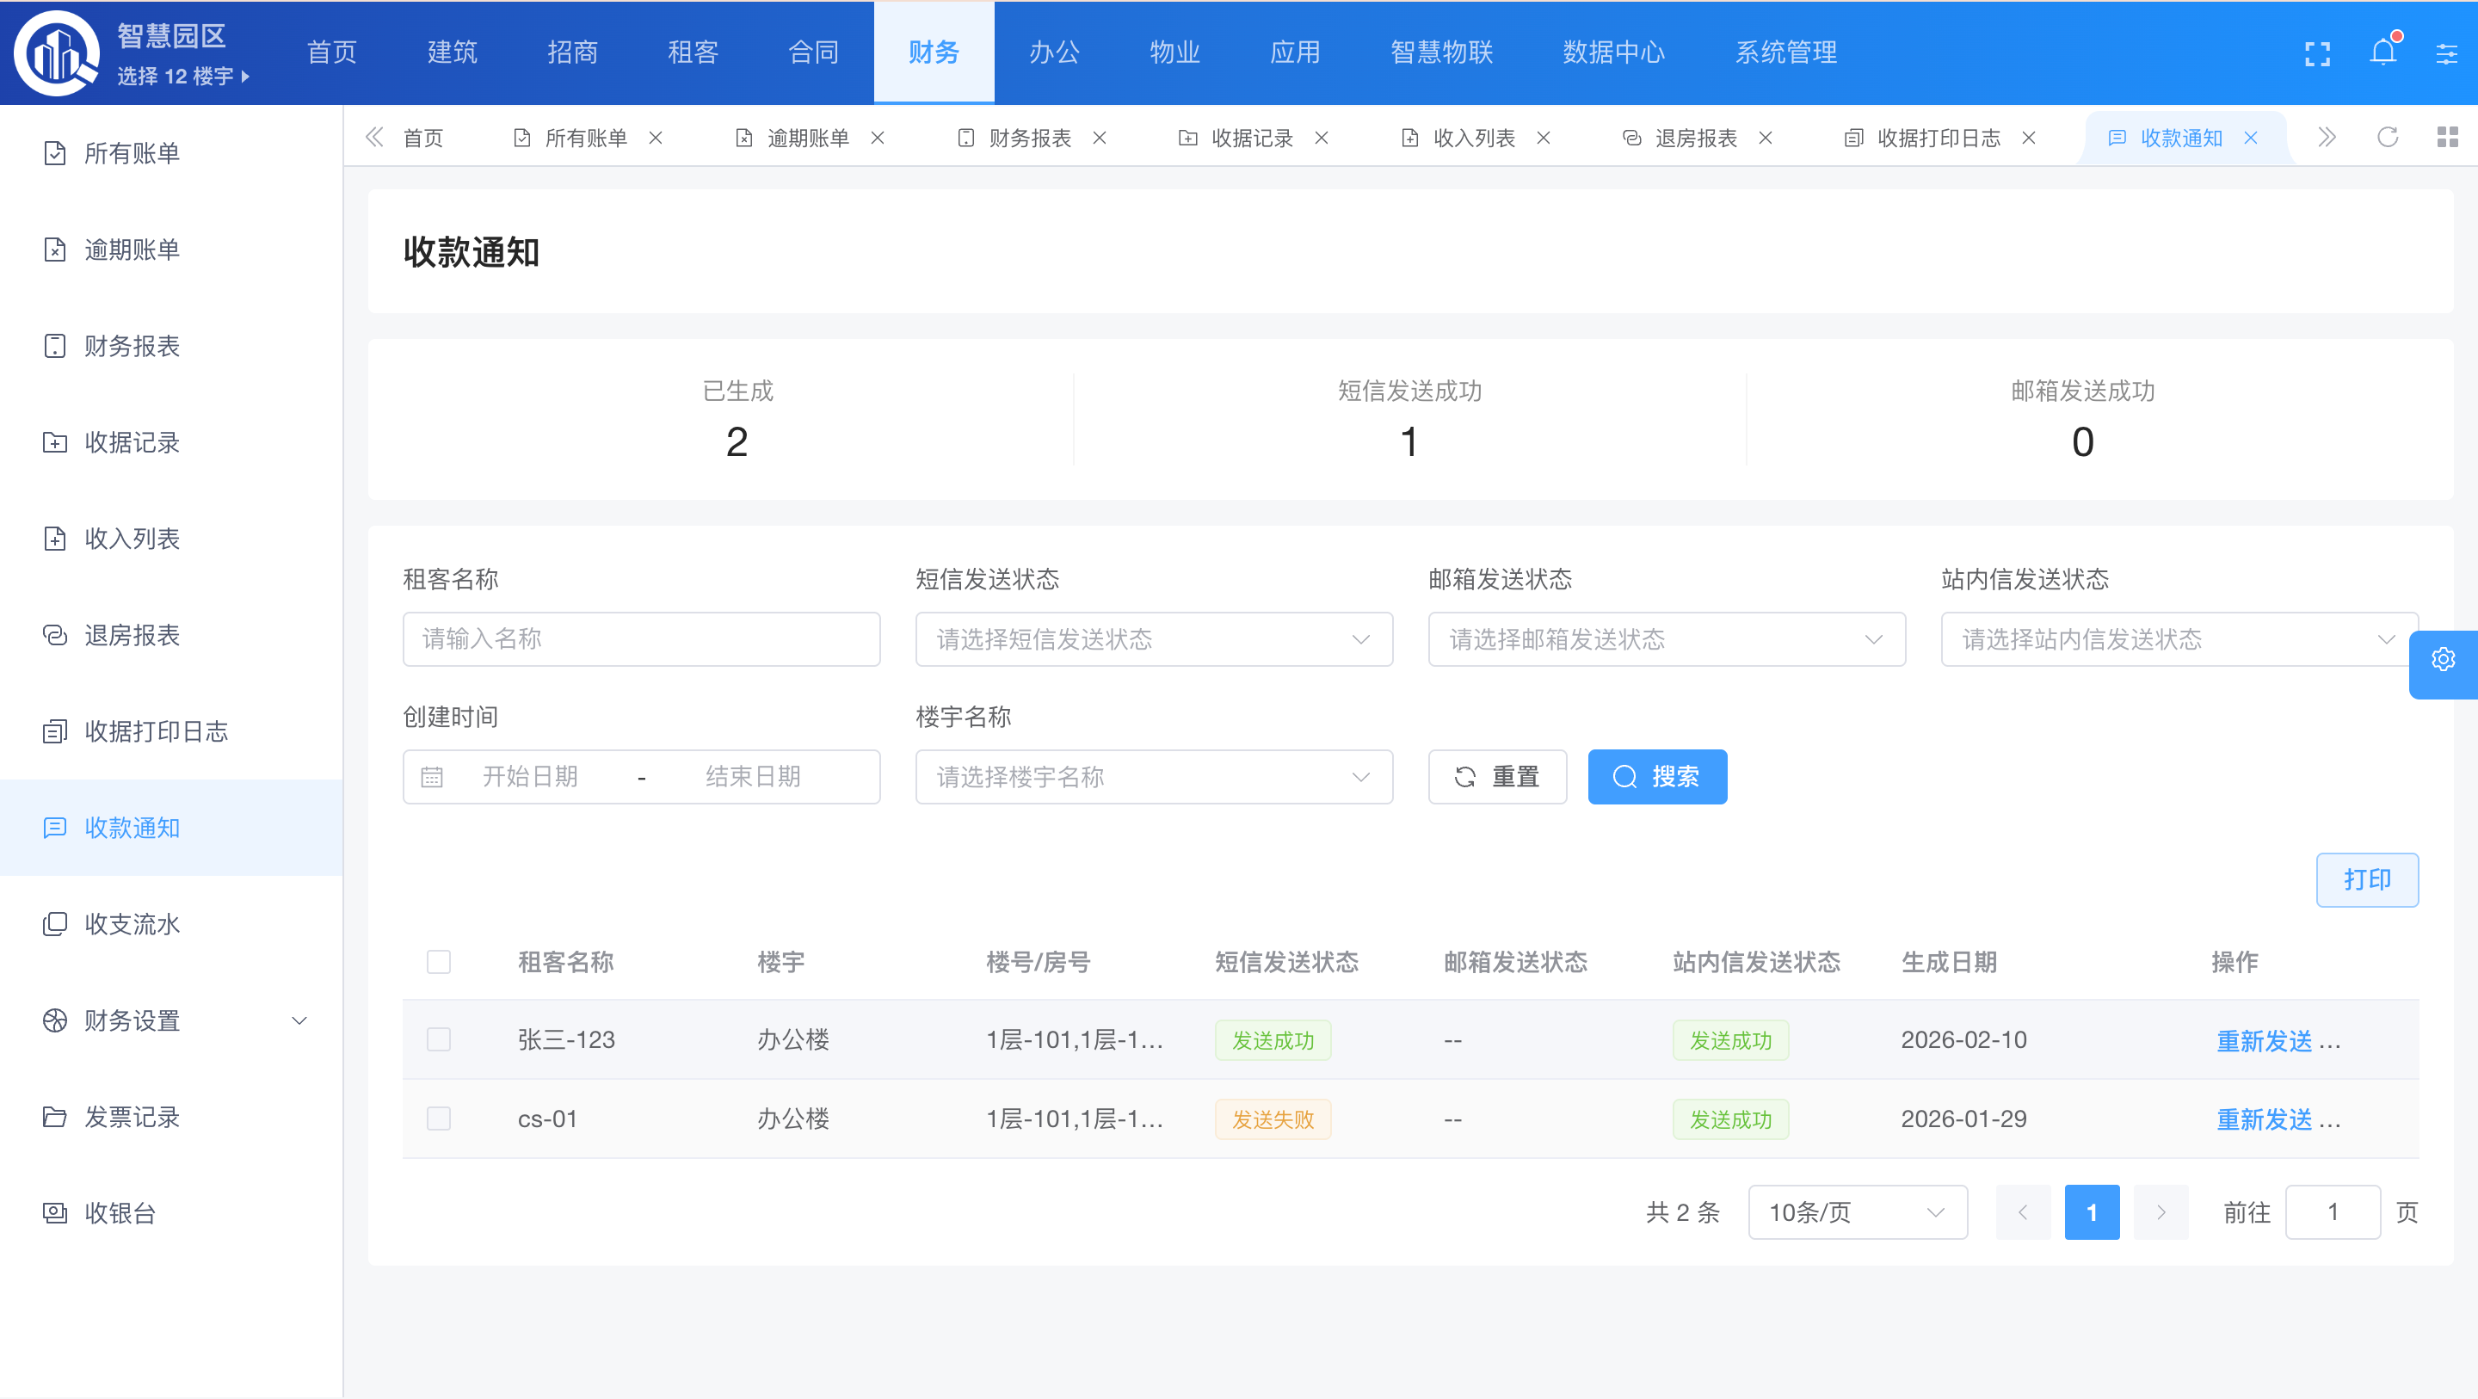
Task: Click the 搜索 button
Action: click(x=1656, y=778)
